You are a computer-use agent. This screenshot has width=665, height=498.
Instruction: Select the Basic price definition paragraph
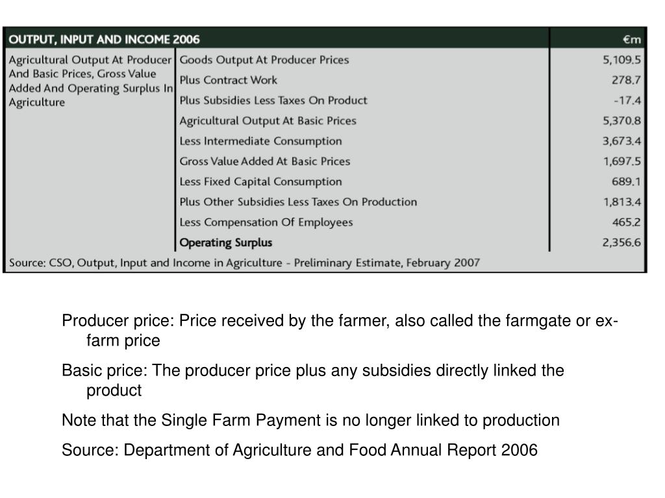[313, 380]
